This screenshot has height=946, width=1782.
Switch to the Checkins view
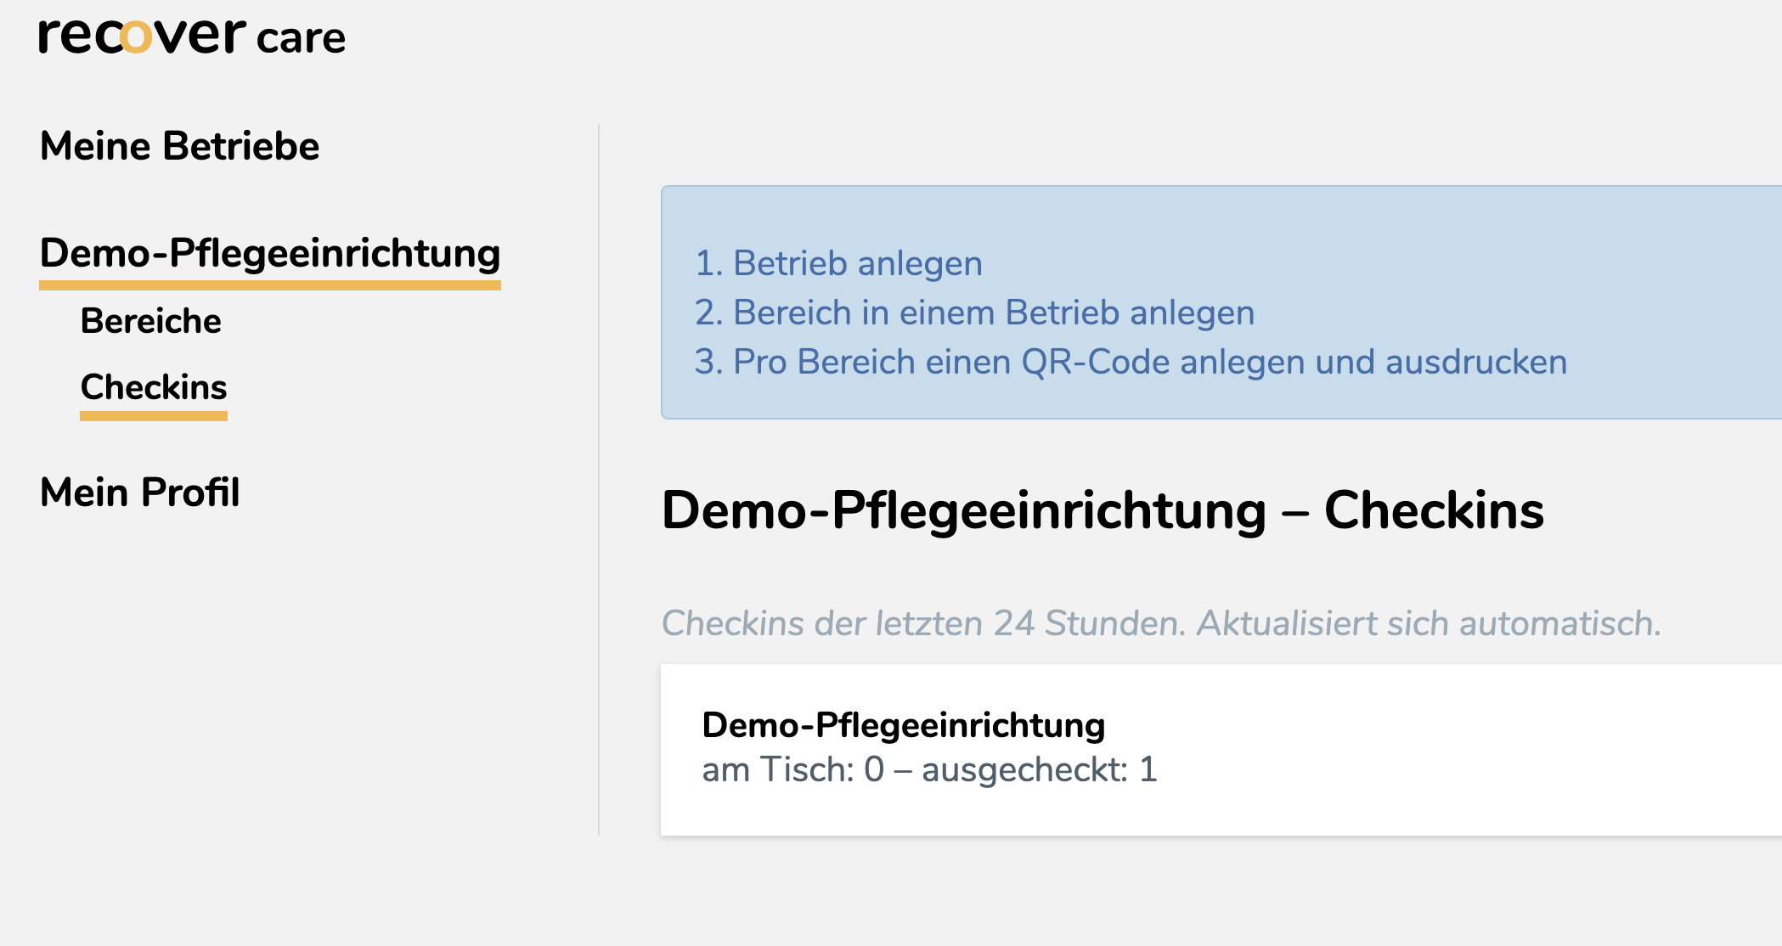click(x=153, y=387)
